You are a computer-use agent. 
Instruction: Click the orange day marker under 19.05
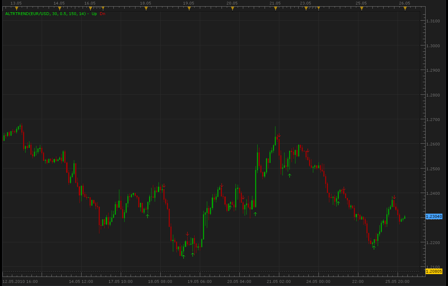coord(189,8)
